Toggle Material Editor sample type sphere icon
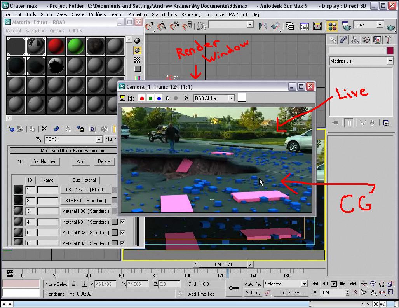This screenshot has height=308, width=399. coord(138,41)
